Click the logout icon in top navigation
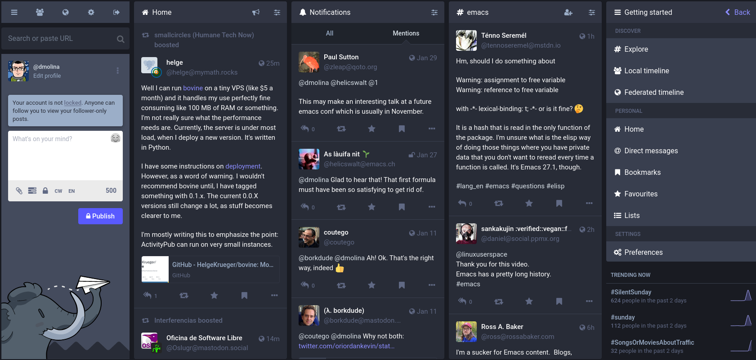Image resolution: width=756 pixels, height=360 pixels. (116, 12)
